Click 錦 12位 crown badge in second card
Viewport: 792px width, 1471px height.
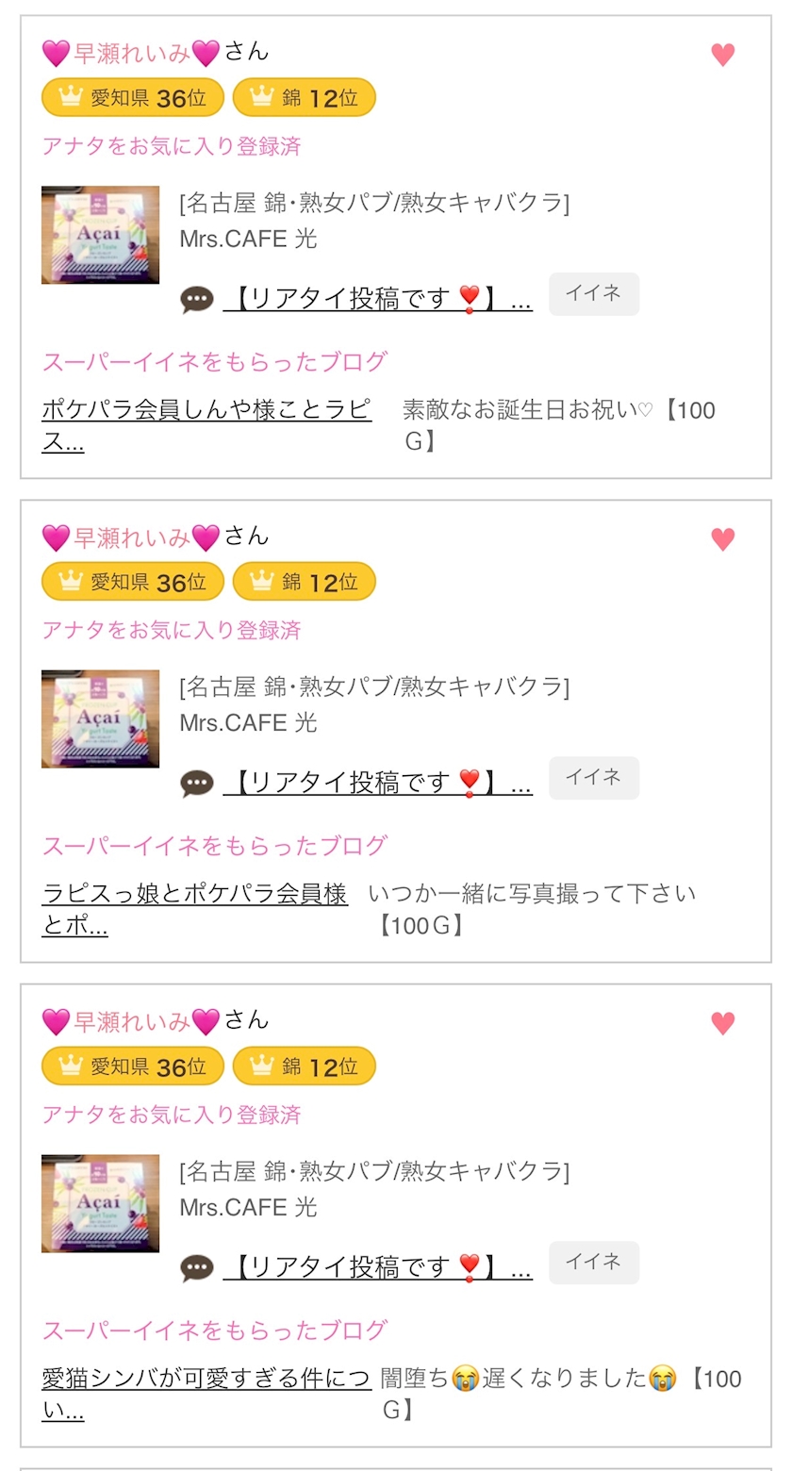[x=304, y=582]
